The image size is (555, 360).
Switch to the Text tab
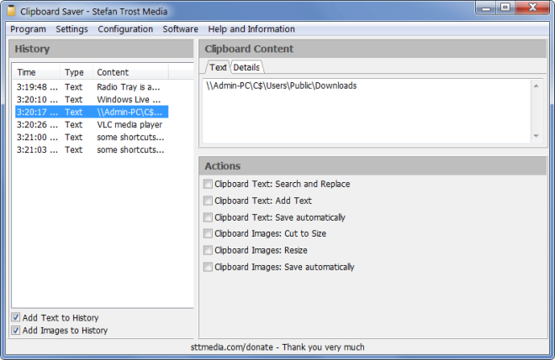click(x=217, y=67)
